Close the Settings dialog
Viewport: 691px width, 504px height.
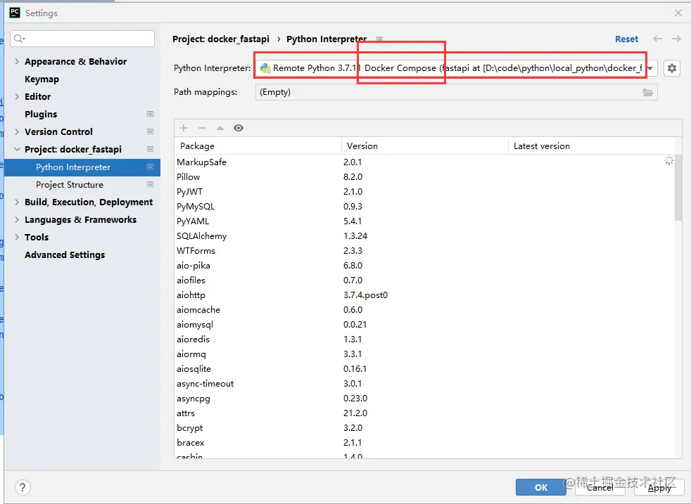[678, 13]
